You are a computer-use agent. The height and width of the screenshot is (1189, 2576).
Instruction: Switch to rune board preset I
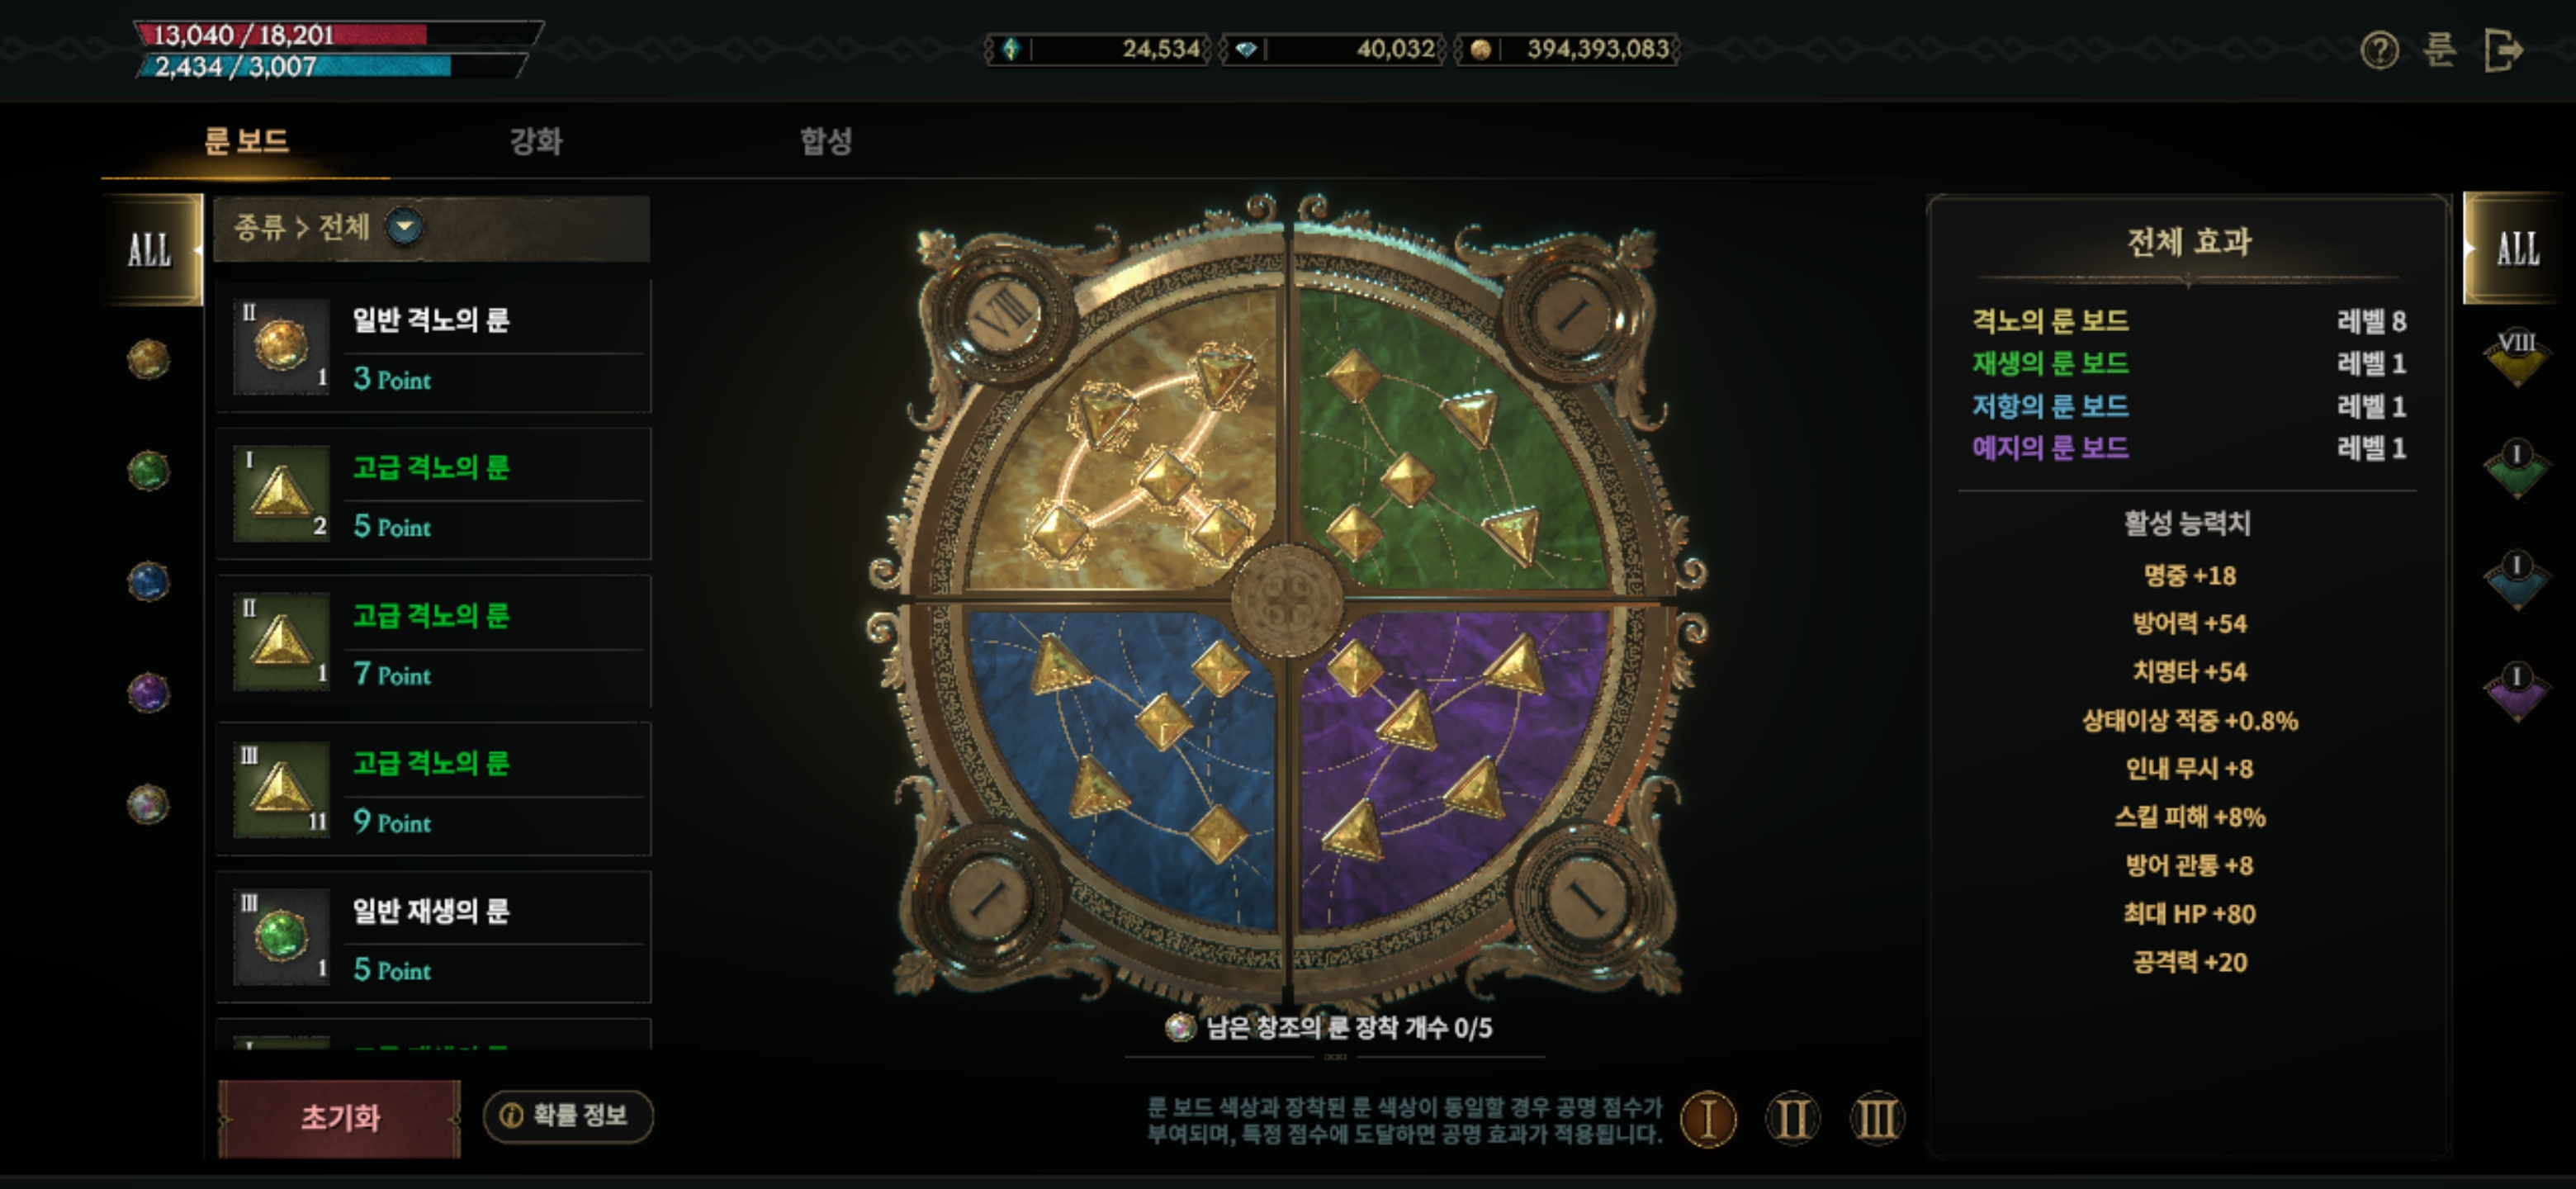1708,1118
